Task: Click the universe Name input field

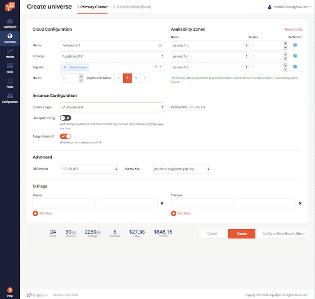Action: [112, 45]
